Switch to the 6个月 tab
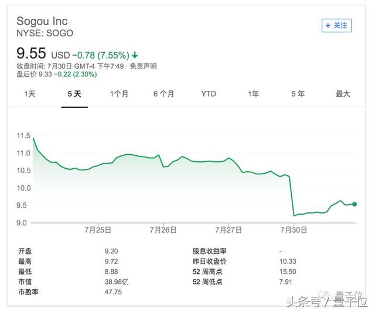 pyautogui.click(x=163, y=94)
